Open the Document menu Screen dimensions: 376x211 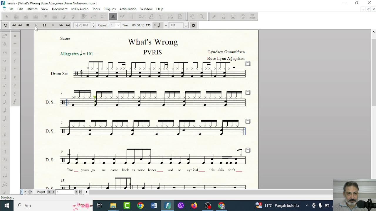coord(60,9)
